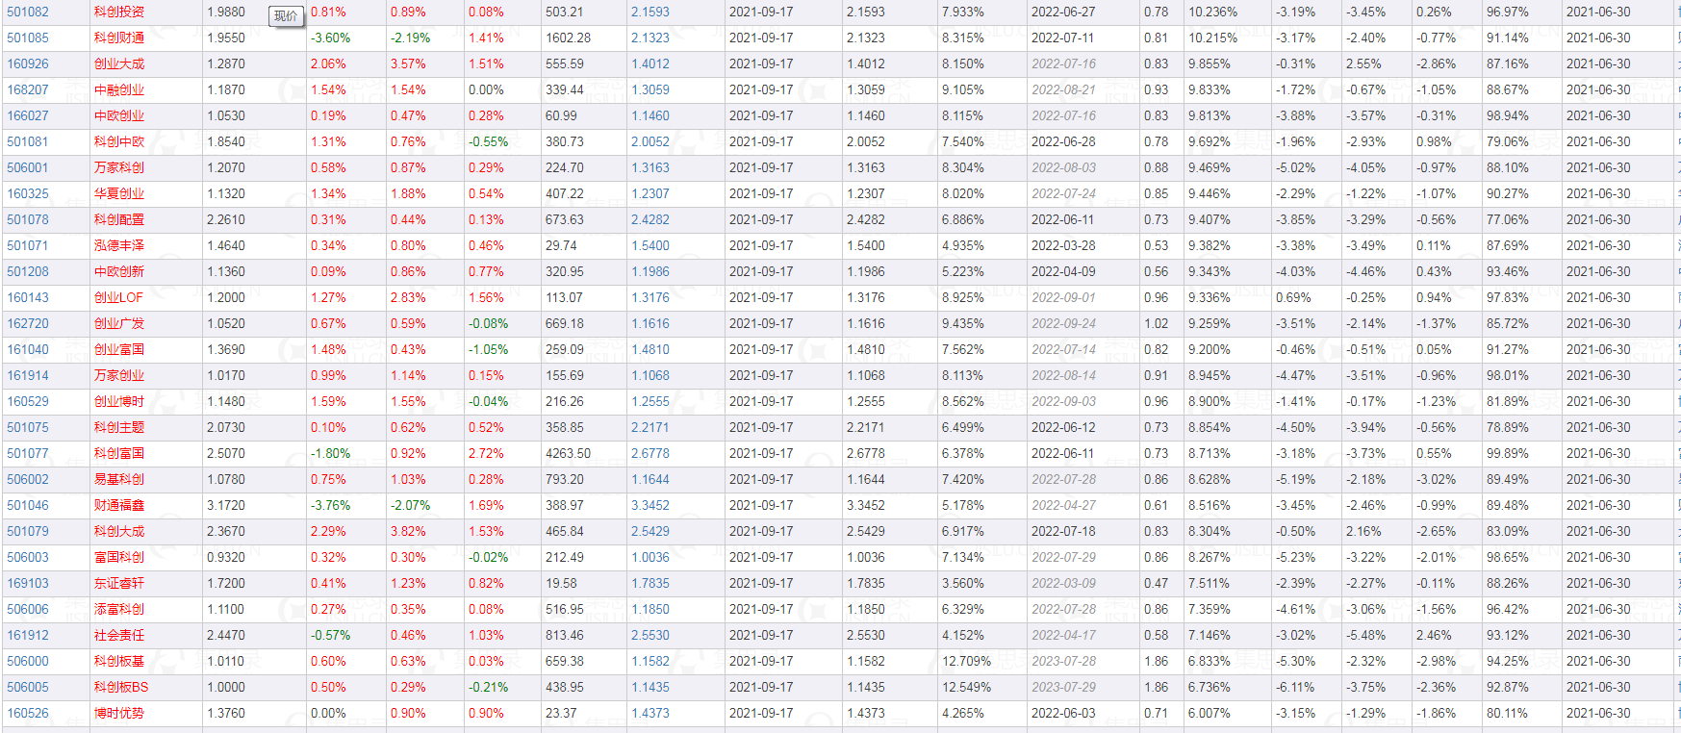Click the 506001 code link
Image resolution: width=1681 pixels, height=733 pixels.
(28, 167)
